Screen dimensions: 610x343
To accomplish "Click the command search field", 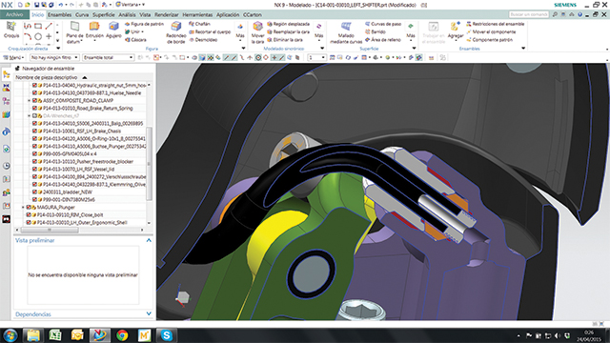I will pyautogui.click(x=529, y=14).
